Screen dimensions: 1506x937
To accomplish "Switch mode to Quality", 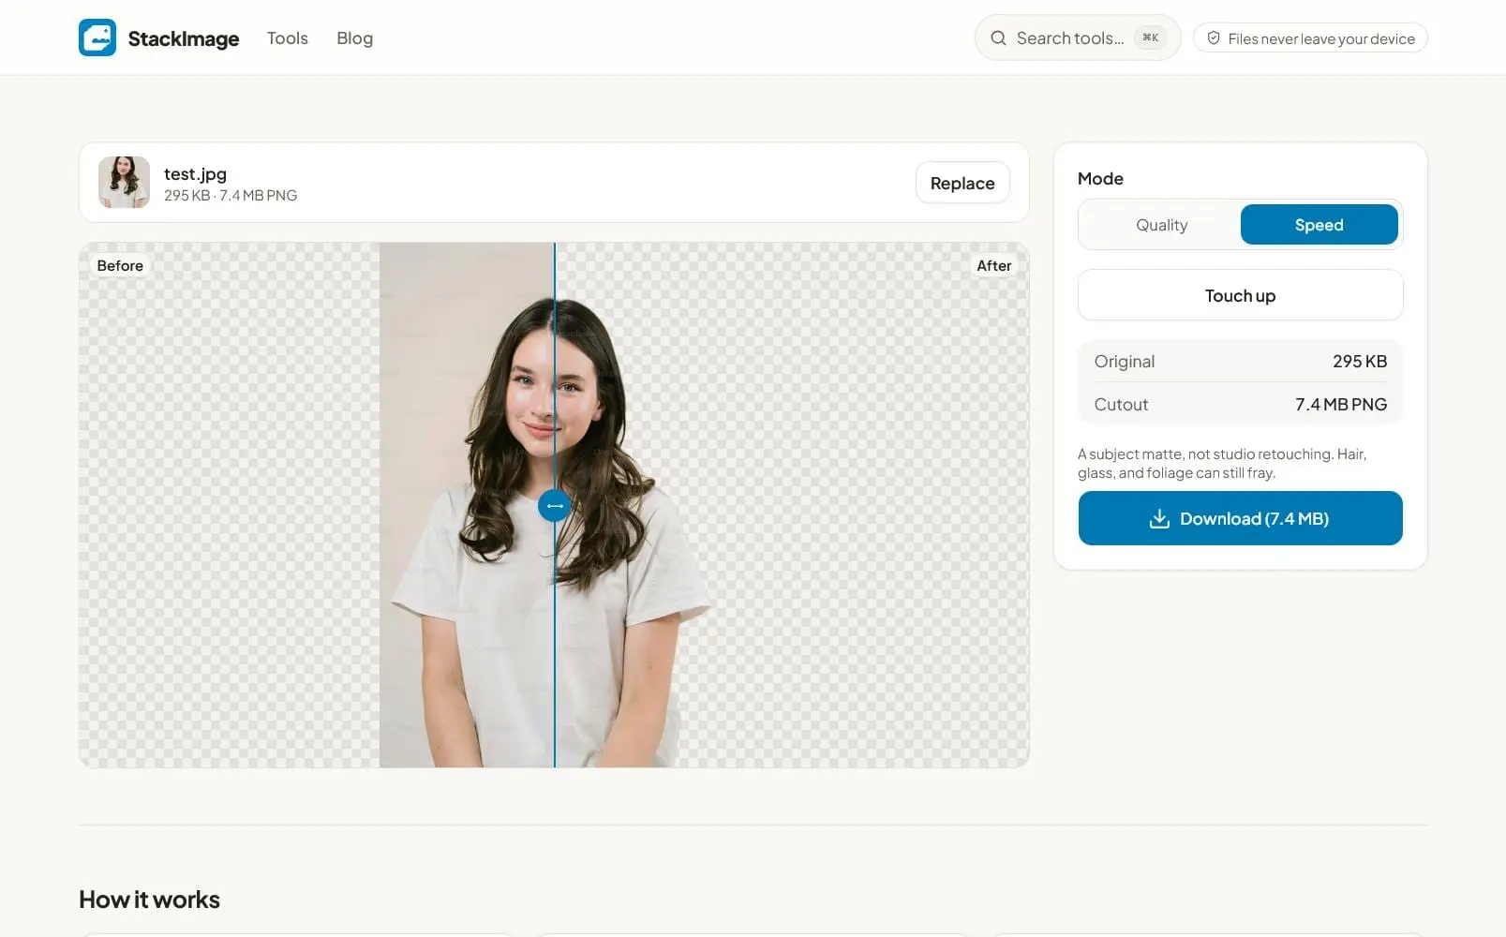I will pos(1161,225).
